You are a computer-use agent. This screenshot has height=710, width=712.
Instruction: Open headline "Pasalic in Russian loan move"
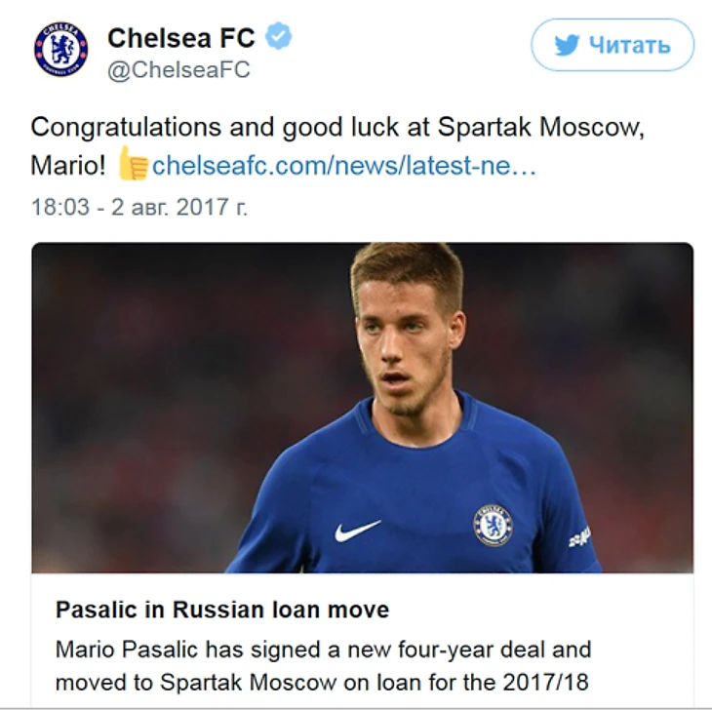coord(222,610)
